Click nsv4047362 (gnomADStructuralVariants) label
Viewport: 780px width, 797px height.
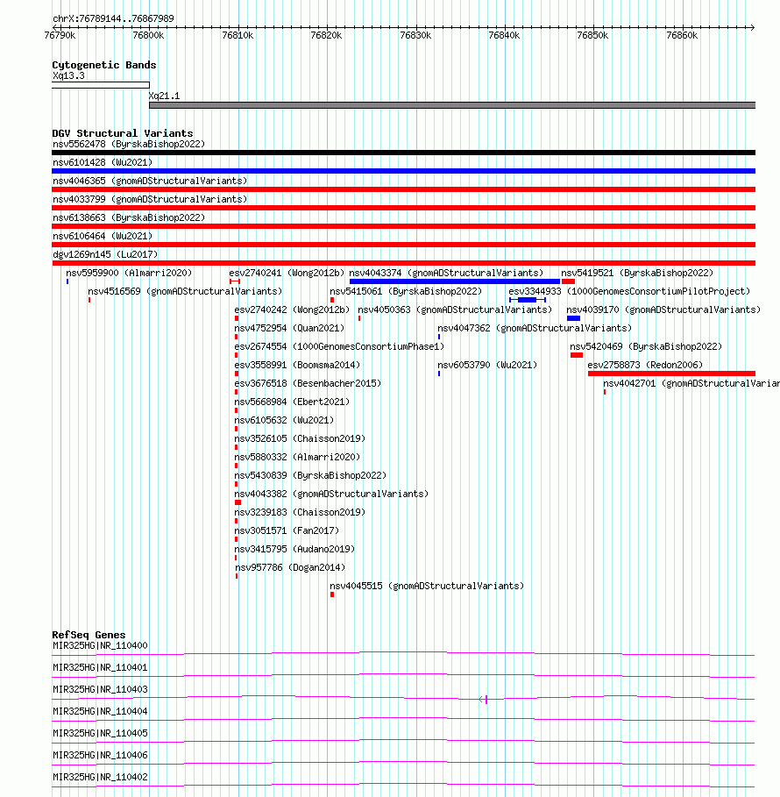coord(535,328)
